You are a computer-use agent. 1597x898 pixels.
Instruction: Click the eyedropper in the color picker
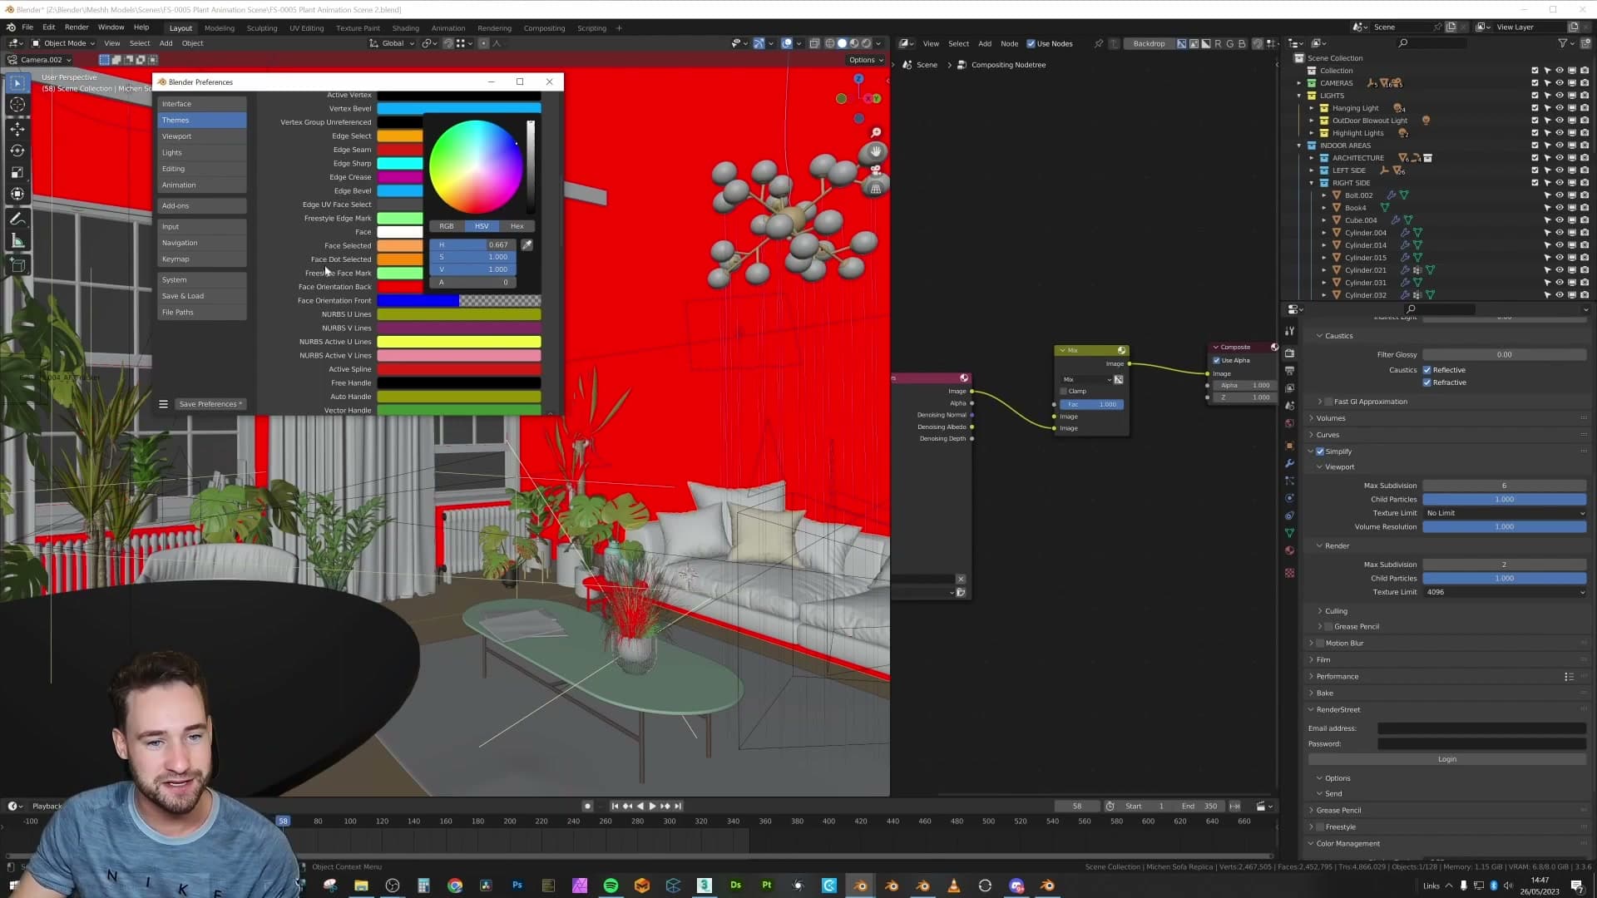(527, 244)
